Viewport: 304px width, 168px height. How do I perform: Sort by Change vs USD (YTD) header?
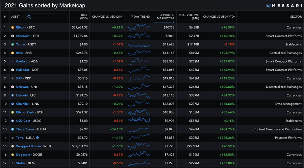coord(219,17)
